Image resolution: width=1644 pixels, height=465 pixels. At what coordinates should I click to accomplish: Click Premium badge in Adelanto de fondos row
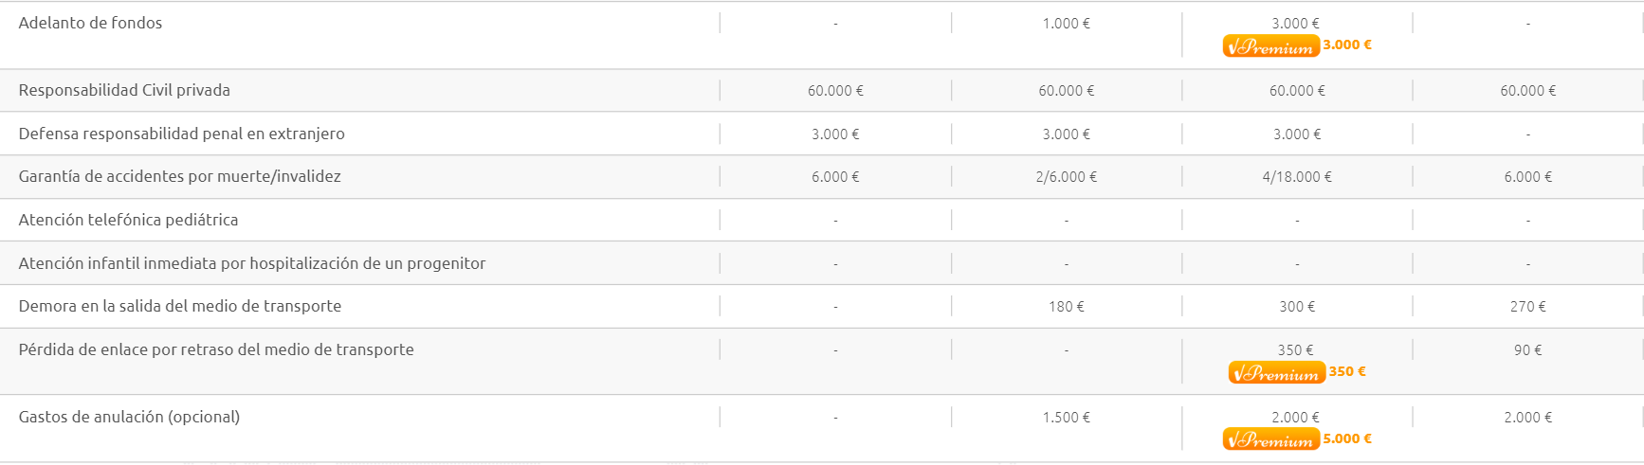point(1270,46)
